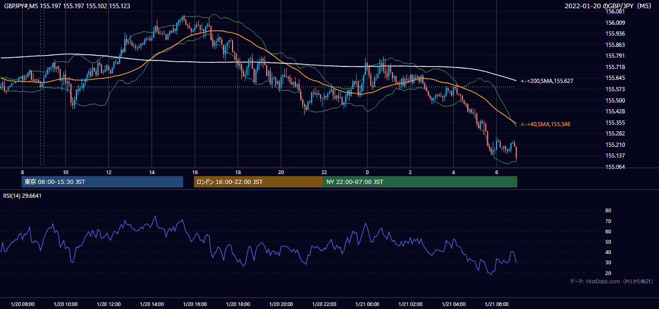Select the 40 SMA label 155.346

point(546,124)
